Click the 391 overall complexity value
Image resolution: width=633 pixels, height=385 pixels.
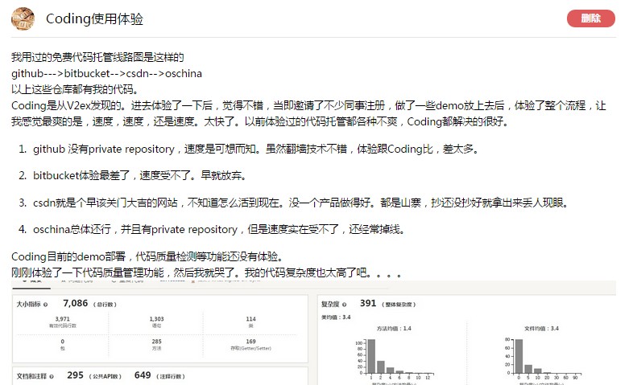368,304
